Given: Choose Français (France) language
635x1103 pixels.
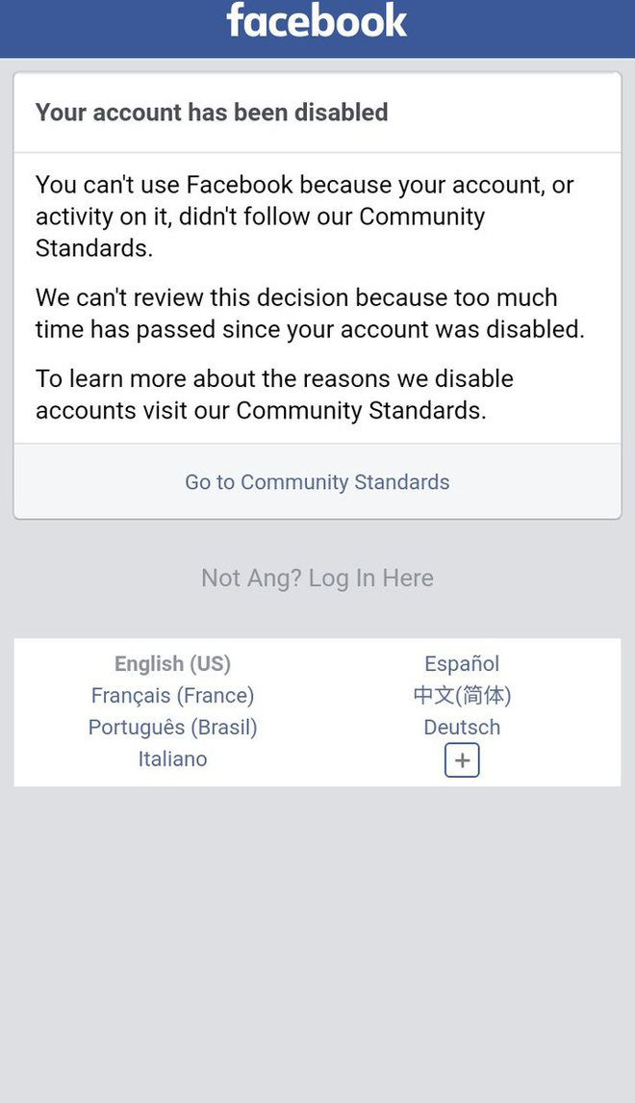Looking at the screenshot, I should [x=172, y=696].
